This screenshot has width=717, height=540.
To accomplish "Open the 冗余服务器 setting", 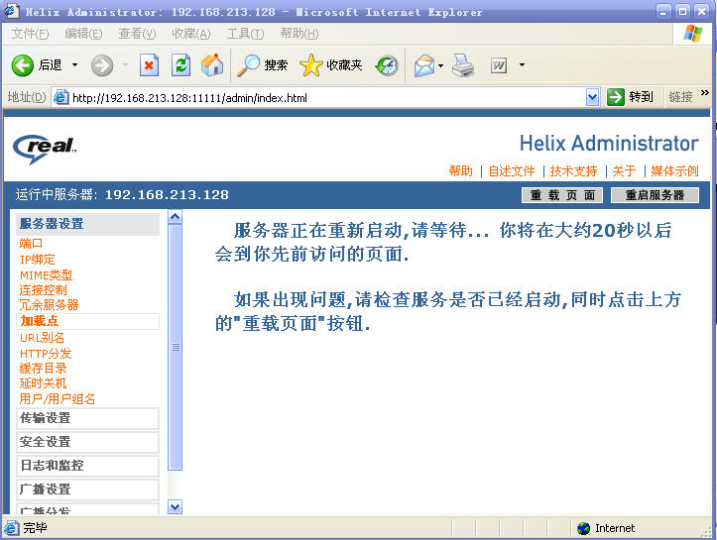I will point(49,305).
